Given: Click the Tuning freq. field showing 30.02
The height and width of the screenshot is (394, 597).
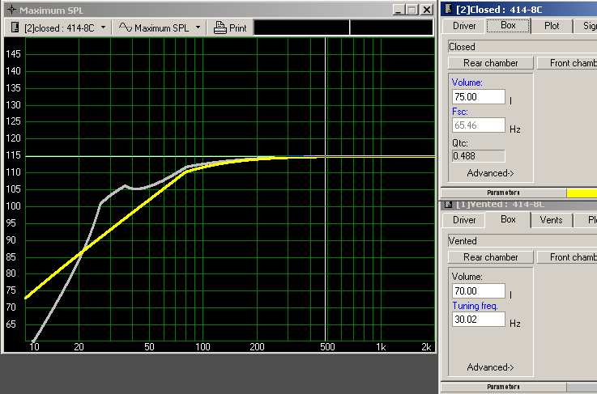Looking at the screenshot, I should [479, 319].
